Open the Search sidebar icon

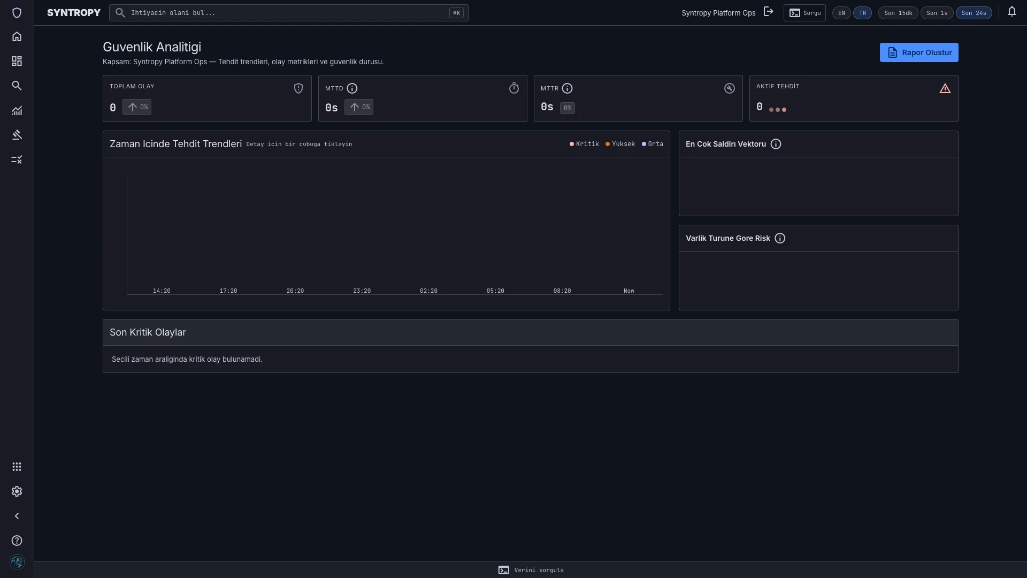17,86
